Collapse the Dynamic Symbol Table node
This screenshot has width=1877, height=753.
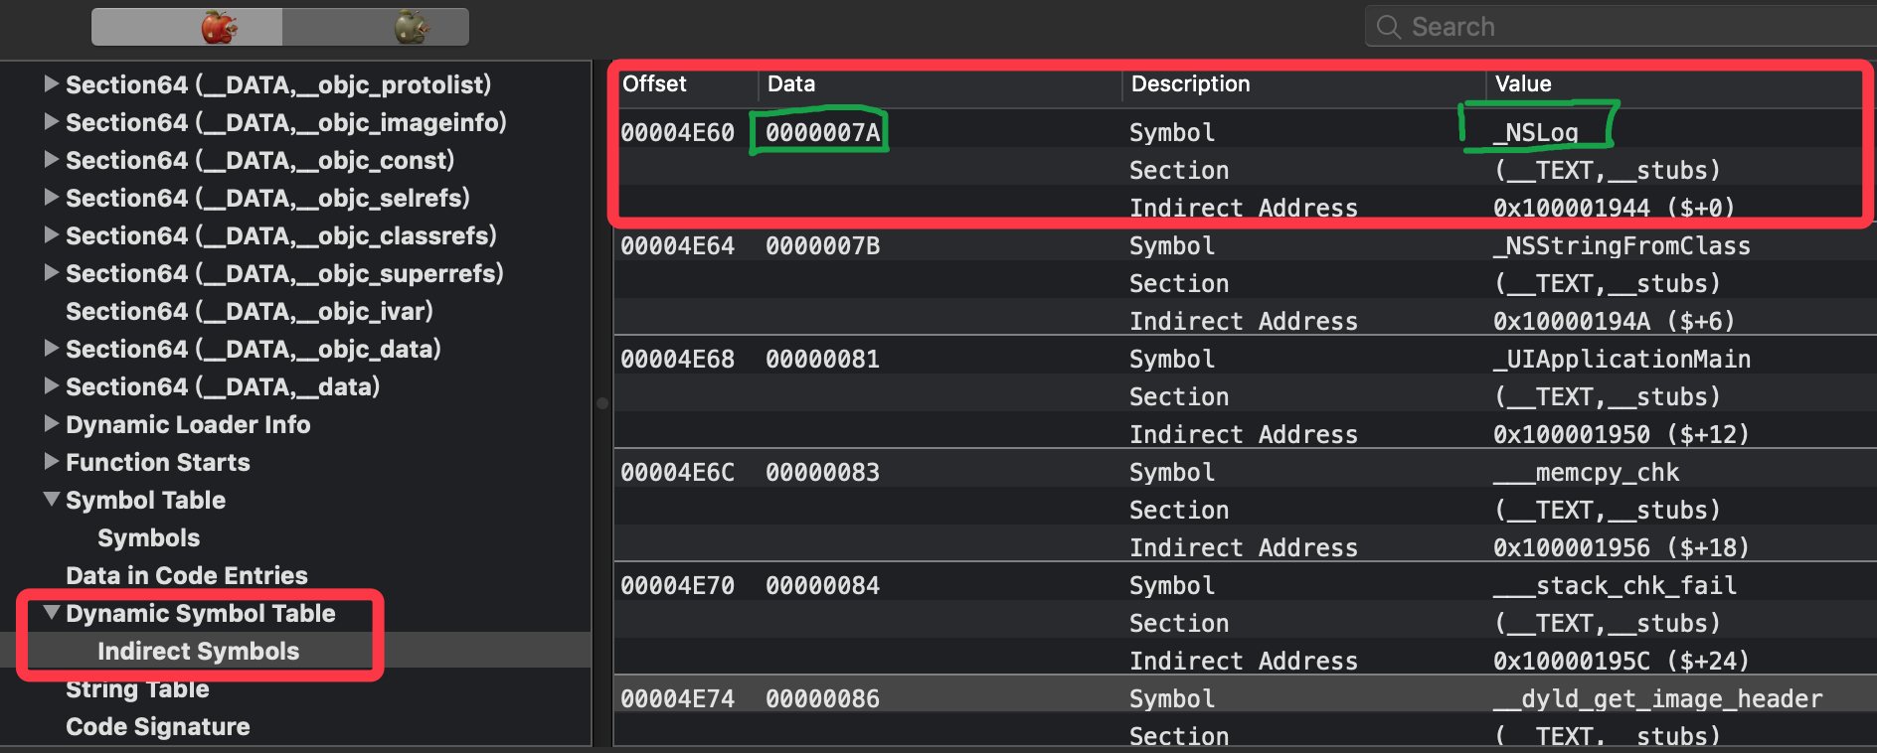click(x=52, y=613)
